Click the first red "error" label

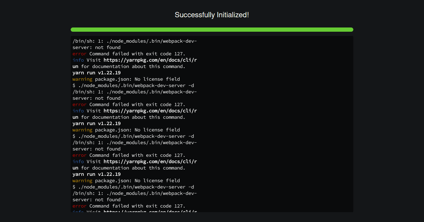coord(79,54)
